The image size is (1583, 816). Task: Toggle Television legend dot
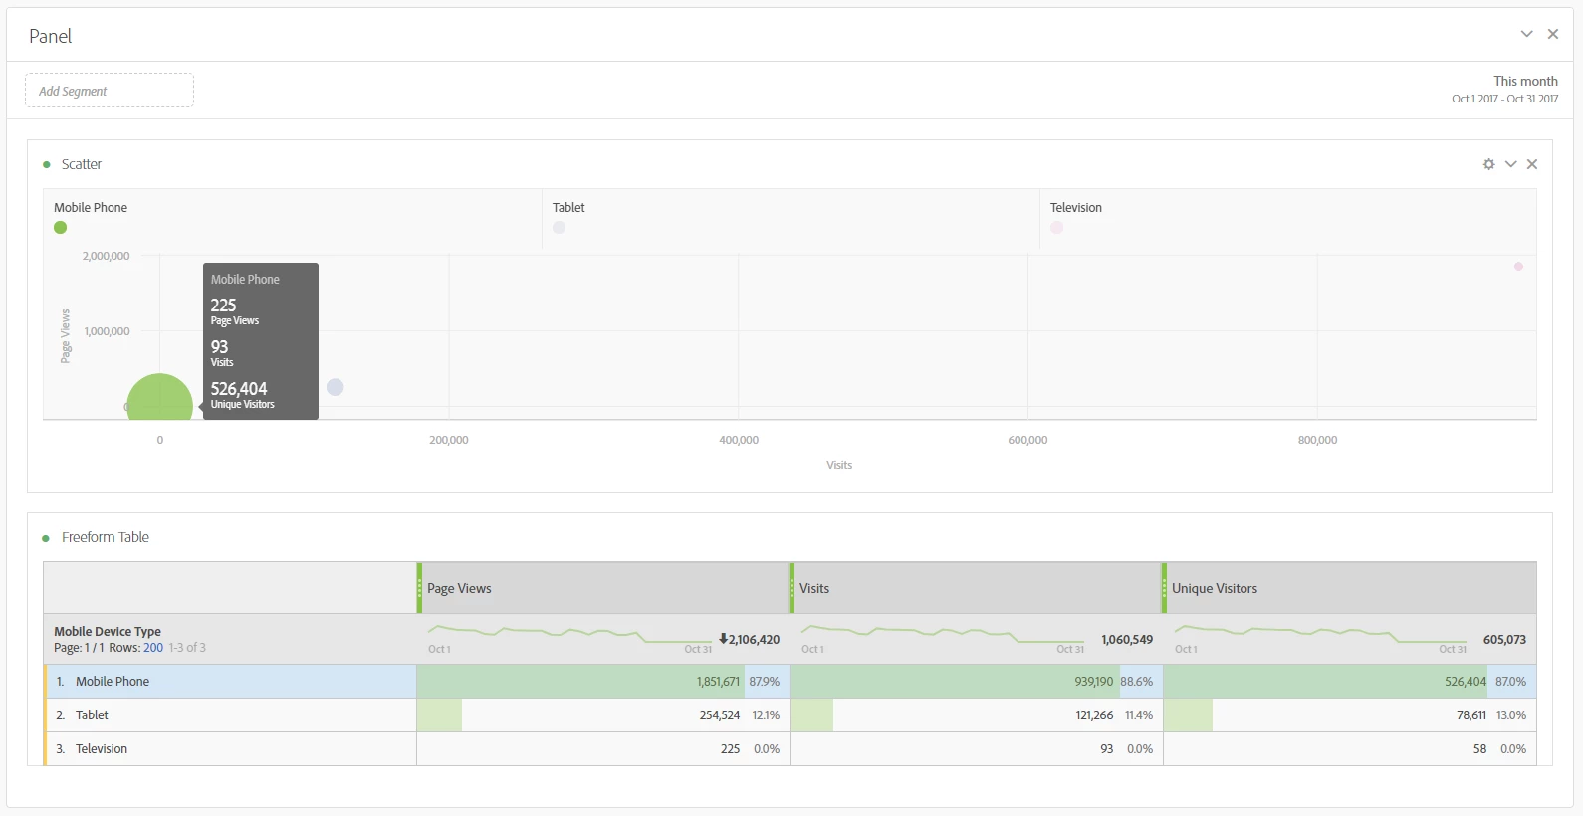[x=1056, y=228]
